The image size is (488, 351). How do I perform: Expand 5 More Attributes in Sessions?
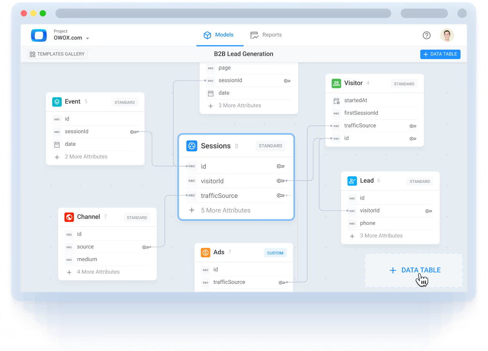click(x=226, y=210)
